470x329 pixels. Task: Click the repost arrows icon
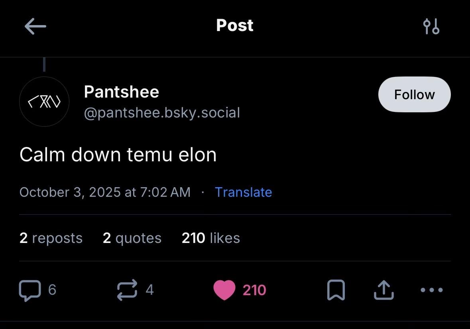(127, 290)
